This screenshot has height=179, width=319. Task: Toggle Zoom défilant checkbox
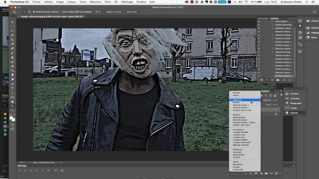[x=77, y=12]
